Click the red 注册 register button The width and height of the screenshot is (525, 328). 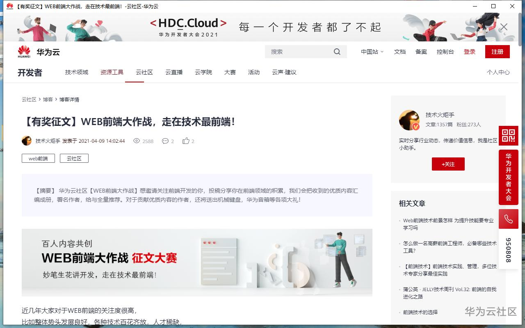(497, 52)
